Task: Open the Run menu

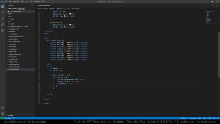Action: (x=31, y=2)
